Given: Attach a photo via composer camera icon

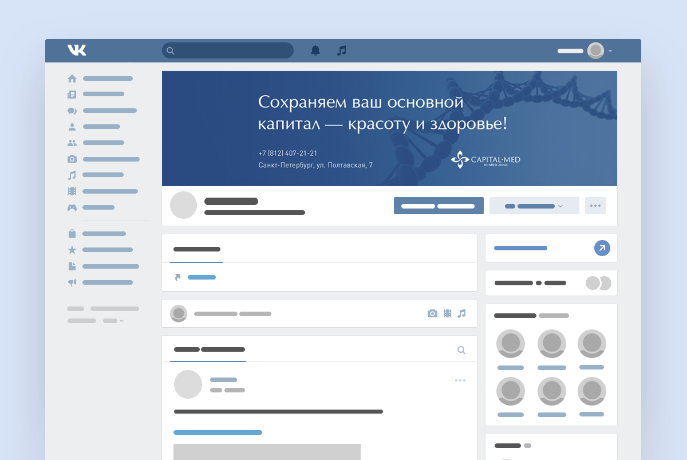Looking at the screenshot, I should [432, 313].
